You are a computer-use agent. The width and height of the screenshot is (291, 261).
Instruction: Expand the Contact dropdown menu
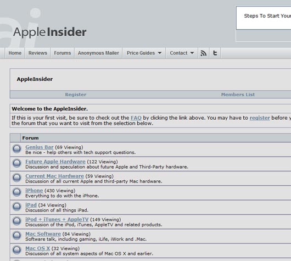[182, 53]
